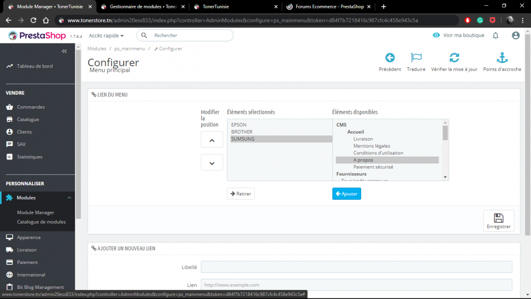Click the Paiement card icon
The image size is (531, 299).
click(x=10, y=262)
